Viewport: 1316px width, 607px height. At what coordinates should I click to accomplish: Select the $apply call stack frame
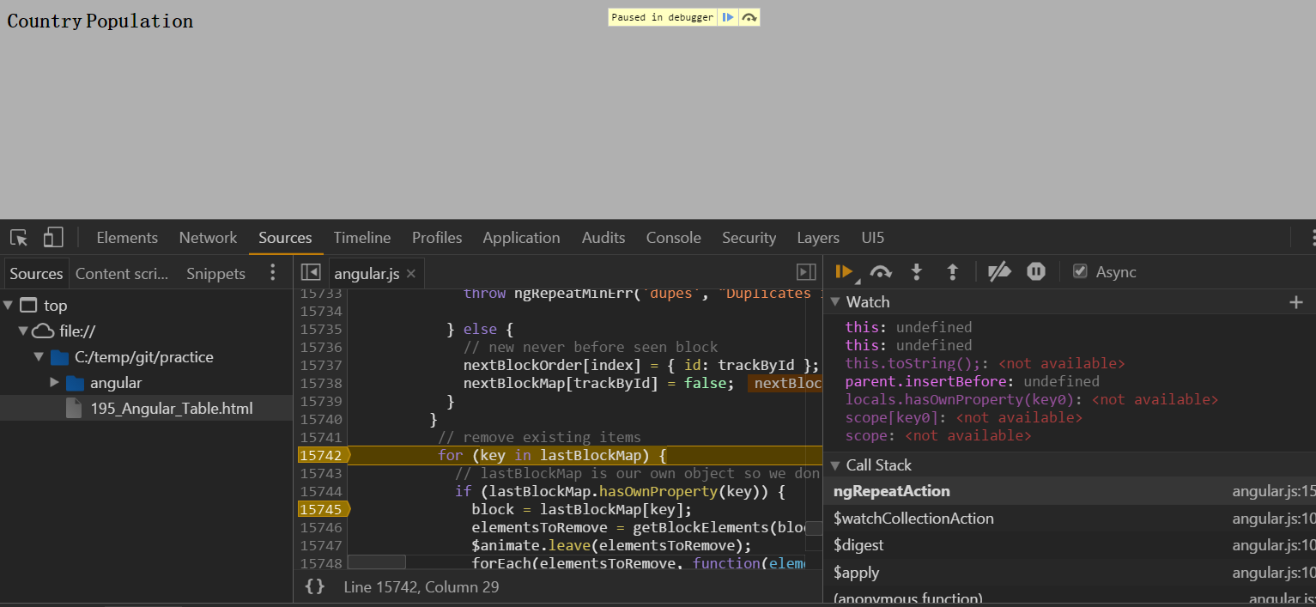point(1070,573)
